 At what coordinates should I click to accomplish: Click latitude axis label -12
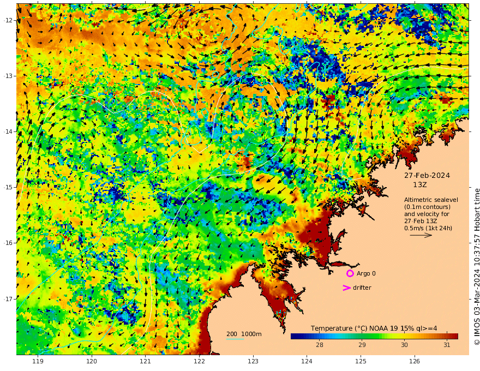(x=8, y=20)
